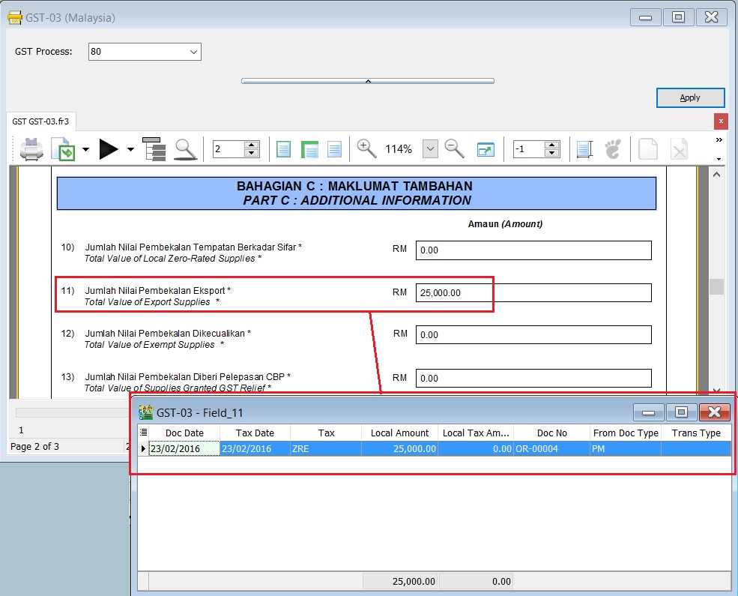Click the black Play arrow icon
Image resolution: width=738 pixels, height=596 pixels.
[109, 149]
